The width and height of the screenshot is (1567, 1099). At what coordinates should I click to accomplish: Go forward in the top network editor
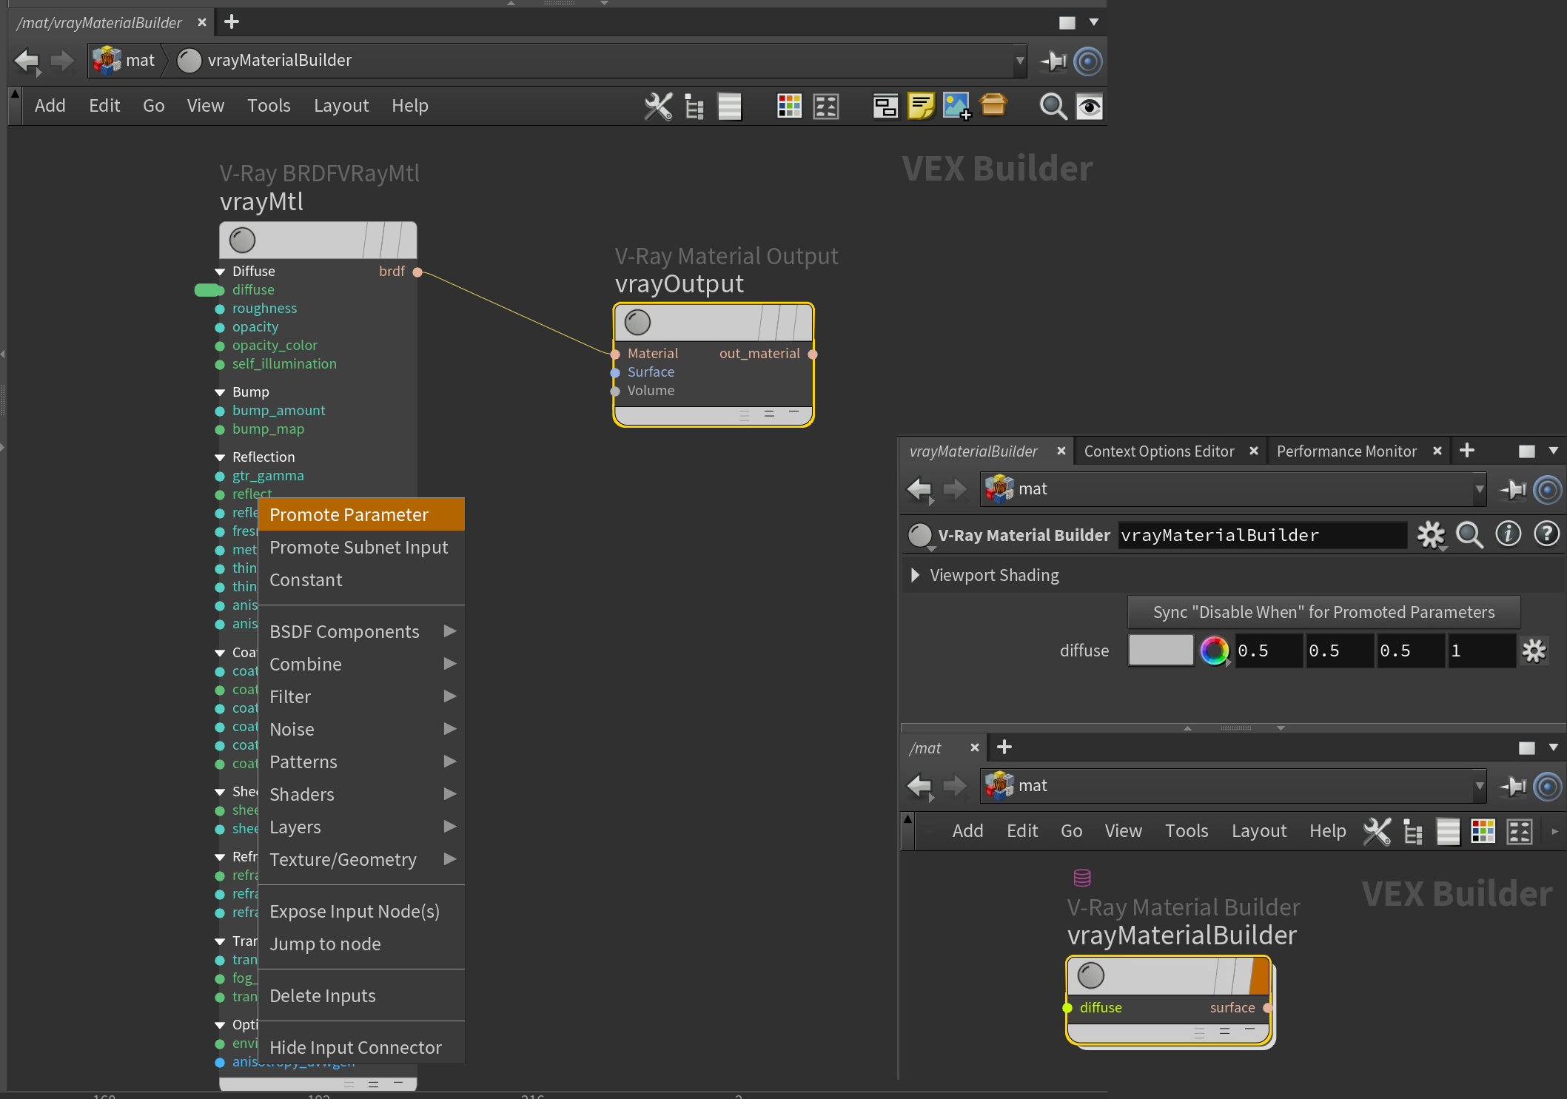click(62, 61)
